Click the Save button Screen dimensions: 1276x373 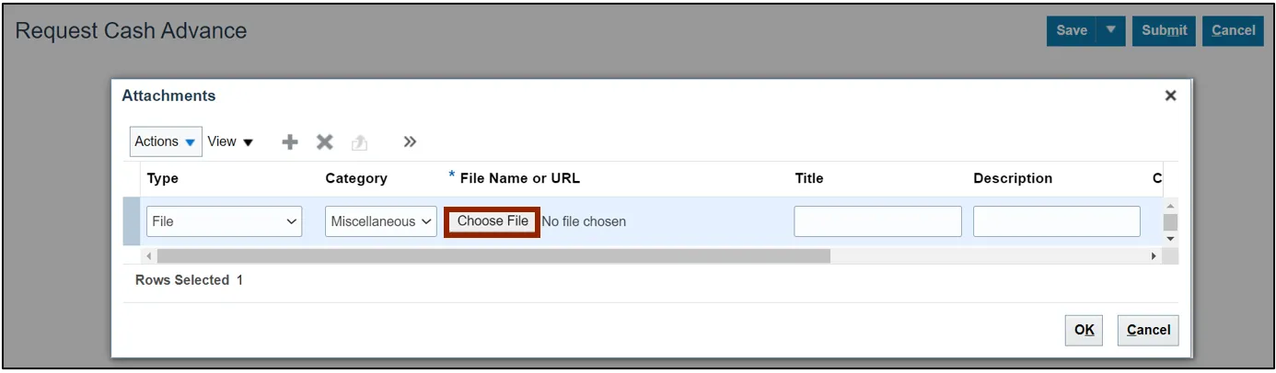click(1071, 30)
